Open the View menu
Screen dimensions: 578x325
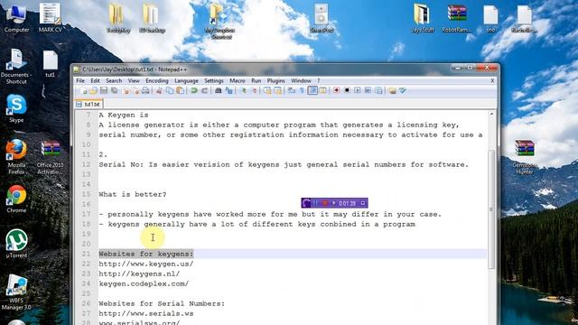coord(134,80)
